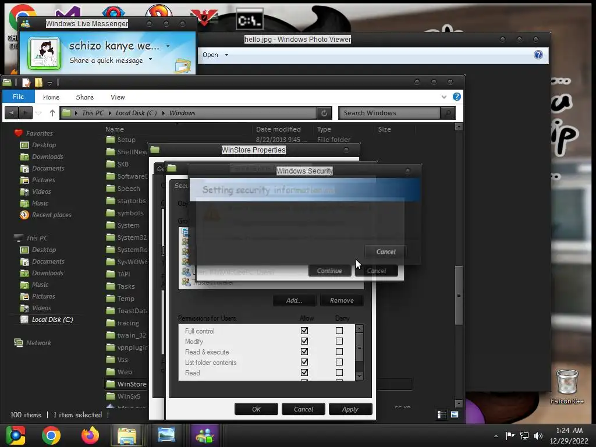
Task: Launch Firefox from the taskbar
Action: [90, 435]
